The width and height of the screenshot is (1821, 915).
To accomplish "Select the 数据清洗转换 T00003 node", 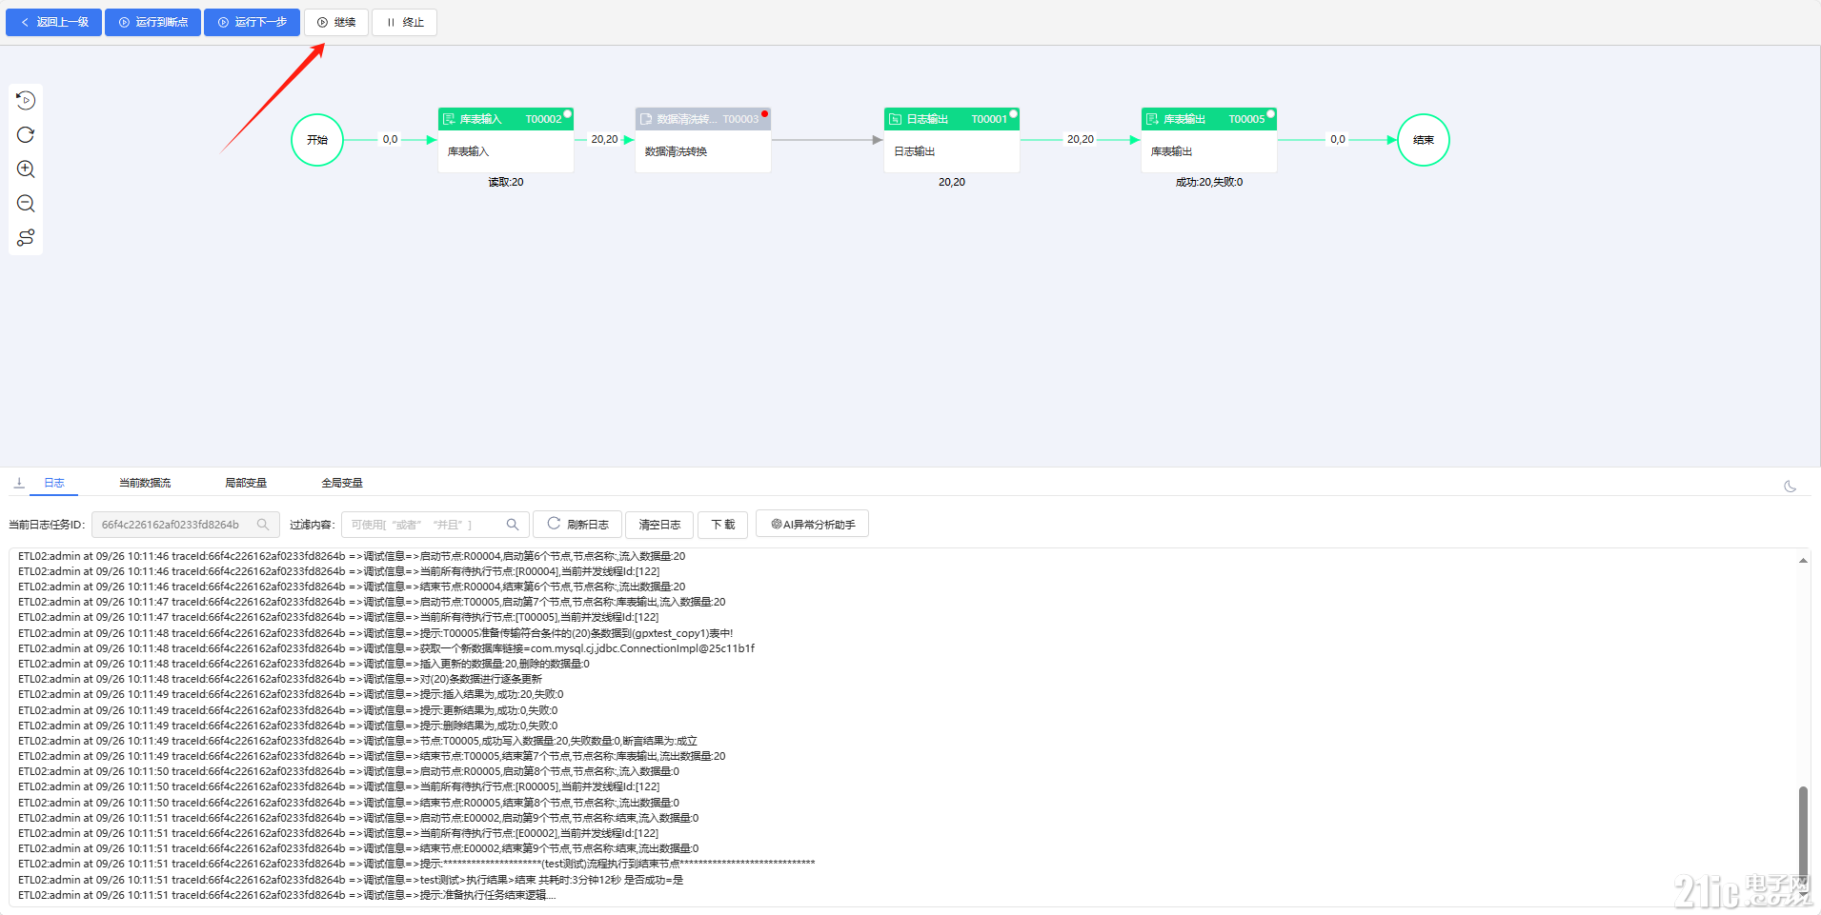I will click(703, 140).
